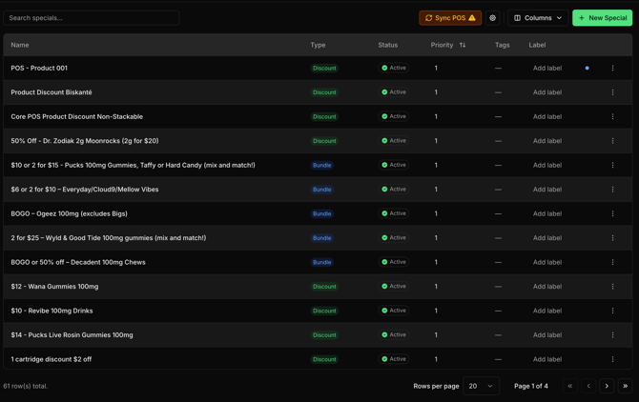Open BOGO – Ogeez 100mg special

tap(69, 213)
